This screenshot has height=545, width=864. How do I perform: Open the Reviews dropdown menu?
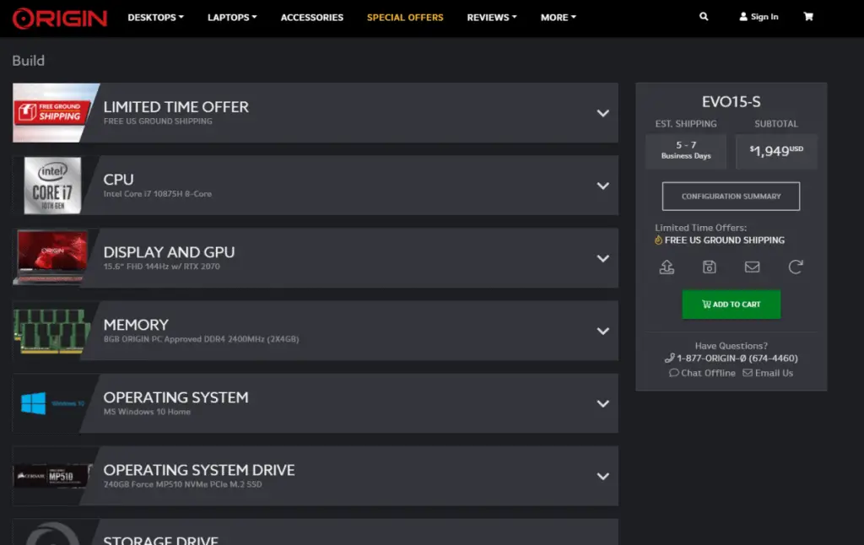(x=492, y=18)
